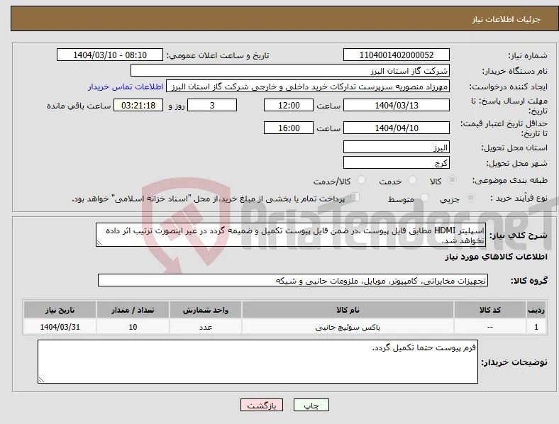Click the need date cell 1404/03/31
This screenshot has width=559, height=424.
click(x=60, y=327)
